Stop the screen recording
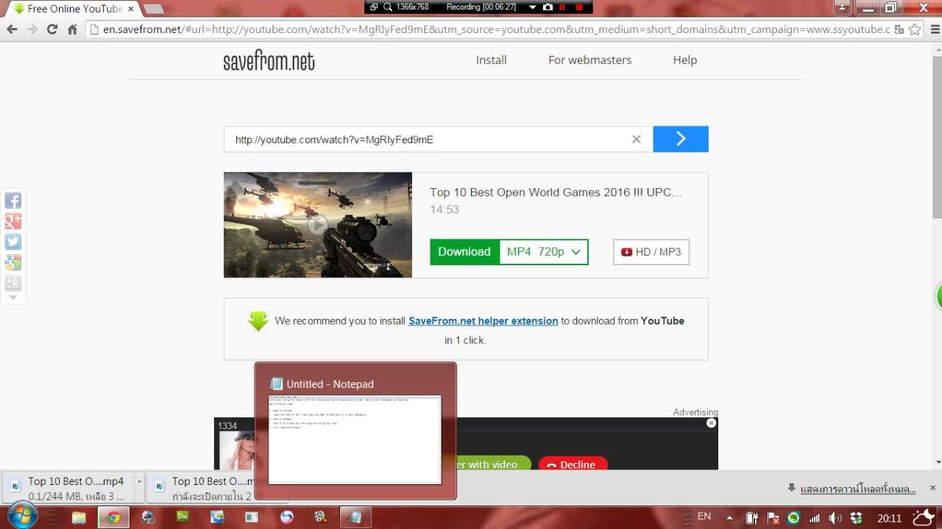 point(579,7)
